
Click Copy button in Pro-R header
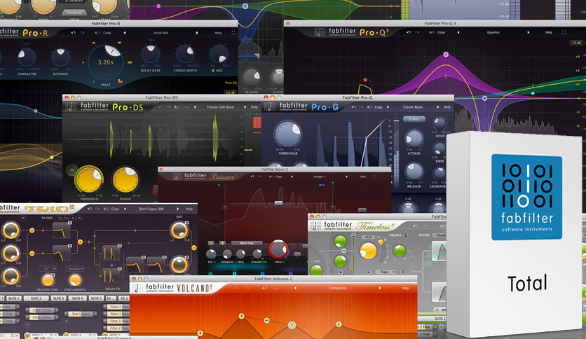pyautogui.click(x=107, y=33)
